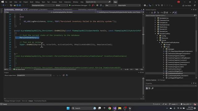Collapse the else block at line 17

point(15,17)
